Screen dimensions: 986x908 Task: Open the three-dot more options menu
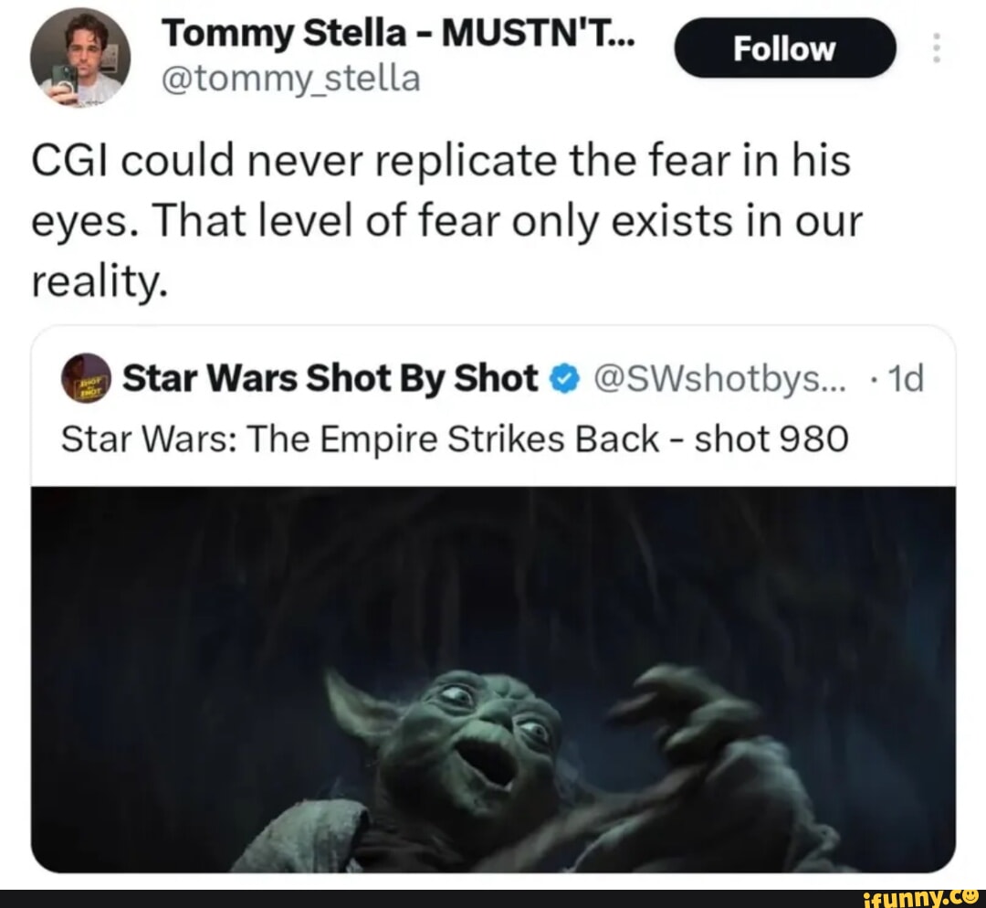(x=937, y=48)
